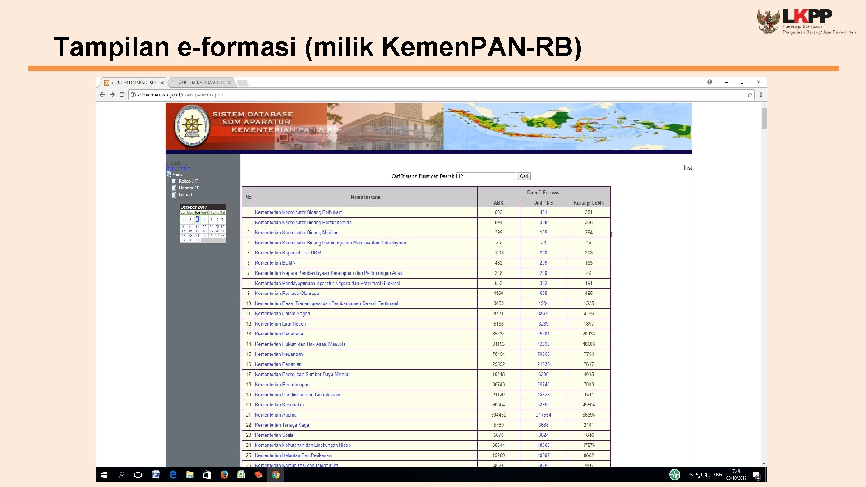Image resolution: width=866 pixels, height=487 pixels.
Task: Click the page vertical scrollbar thumb
Action: click(x=764, y=118)
